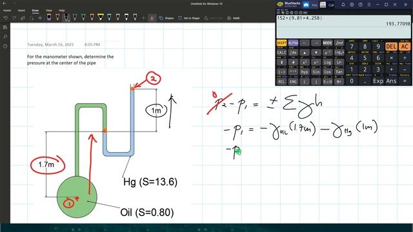The height and width of the screenshot is (232, 413).
Task: Redo the last action in OneNote
Action: pos(14,18)
